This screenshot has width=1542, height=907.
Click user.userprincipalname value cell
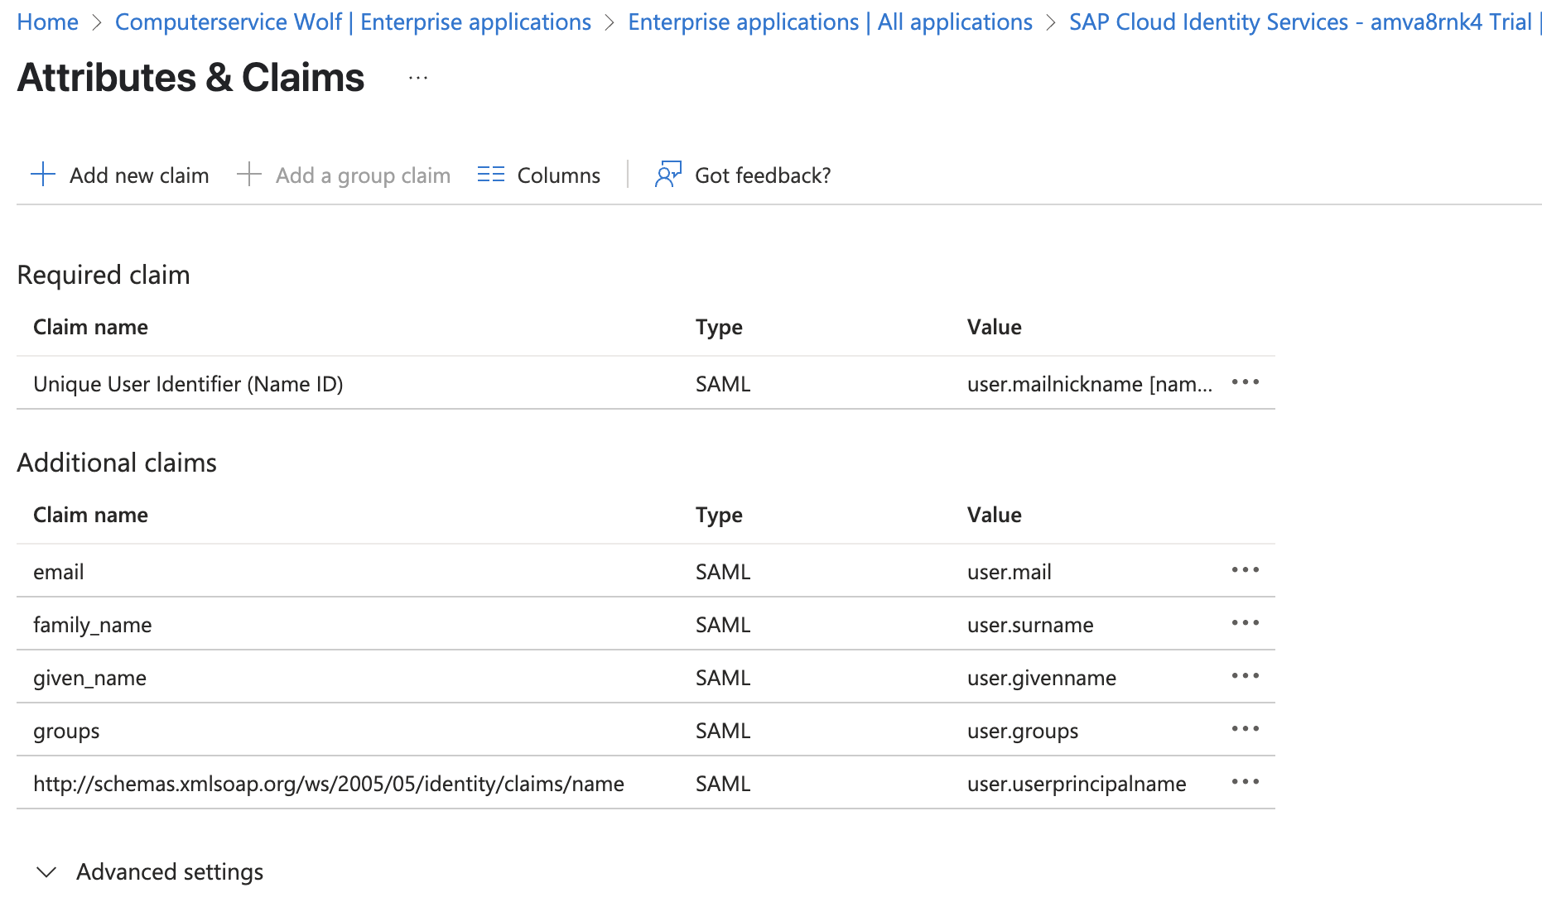[1077, 784]
